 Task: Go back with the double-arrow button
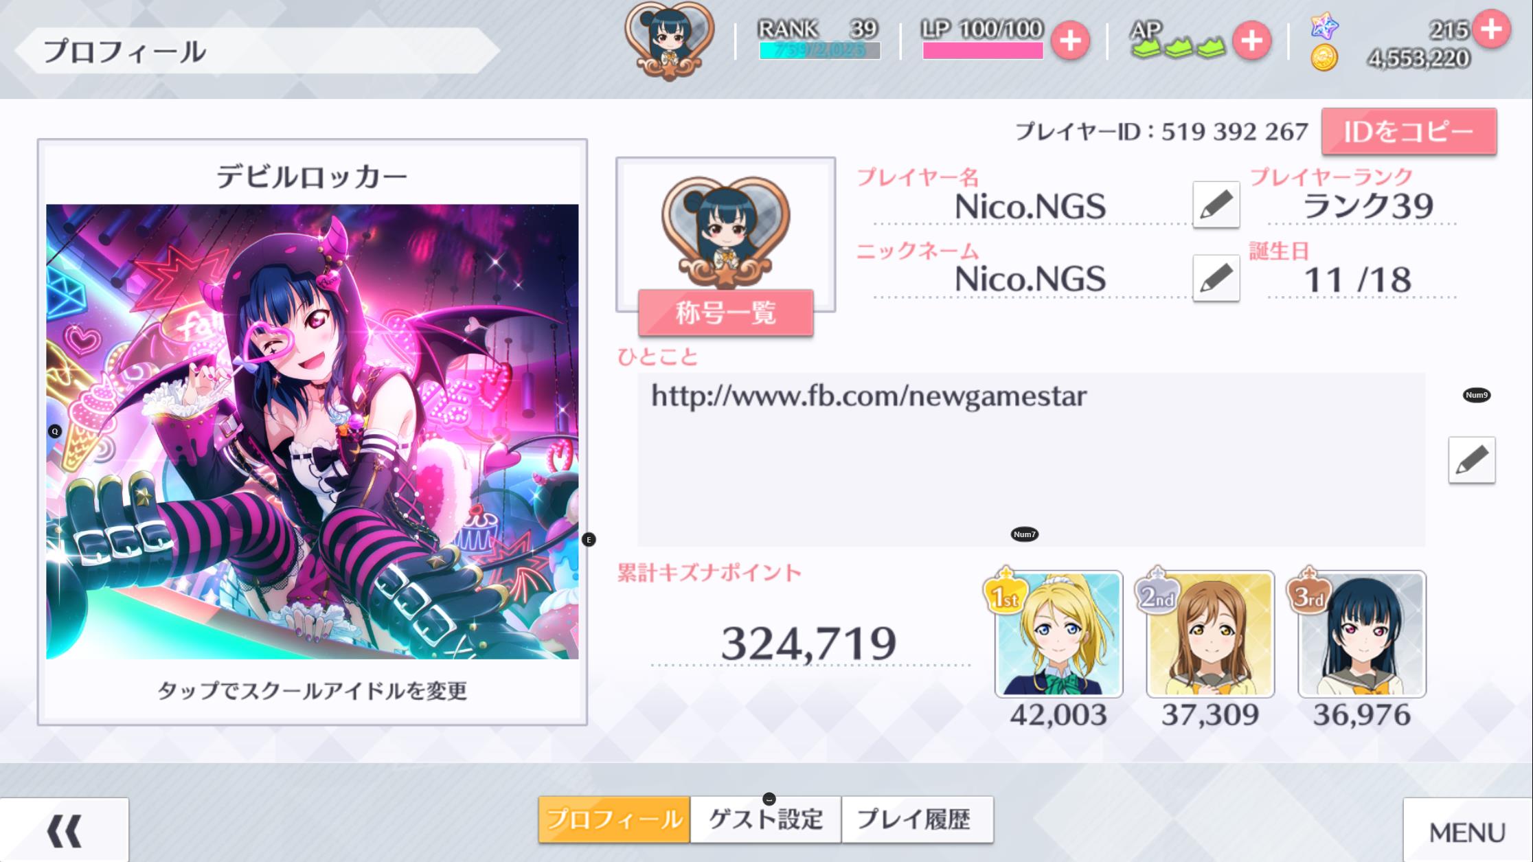click(65, 830)
